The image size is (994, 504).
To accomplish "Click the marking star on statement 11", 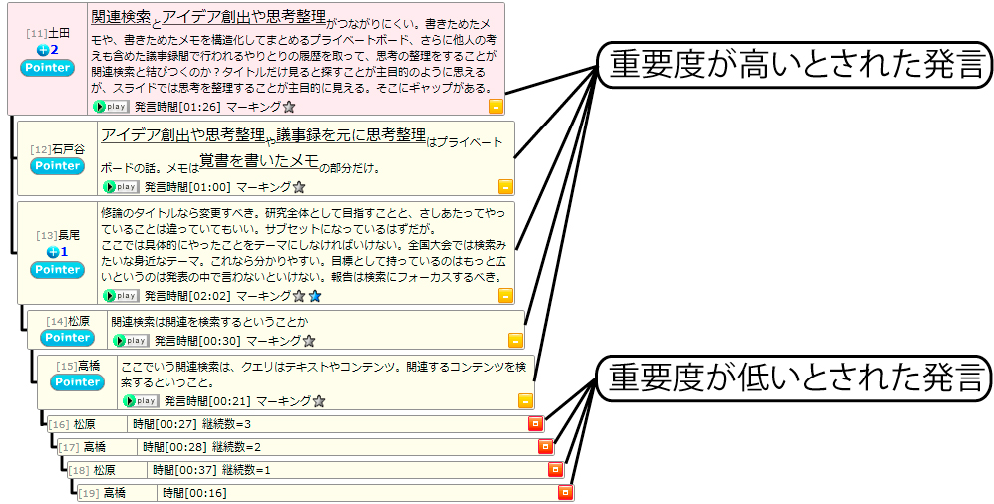I will [289, 106].
